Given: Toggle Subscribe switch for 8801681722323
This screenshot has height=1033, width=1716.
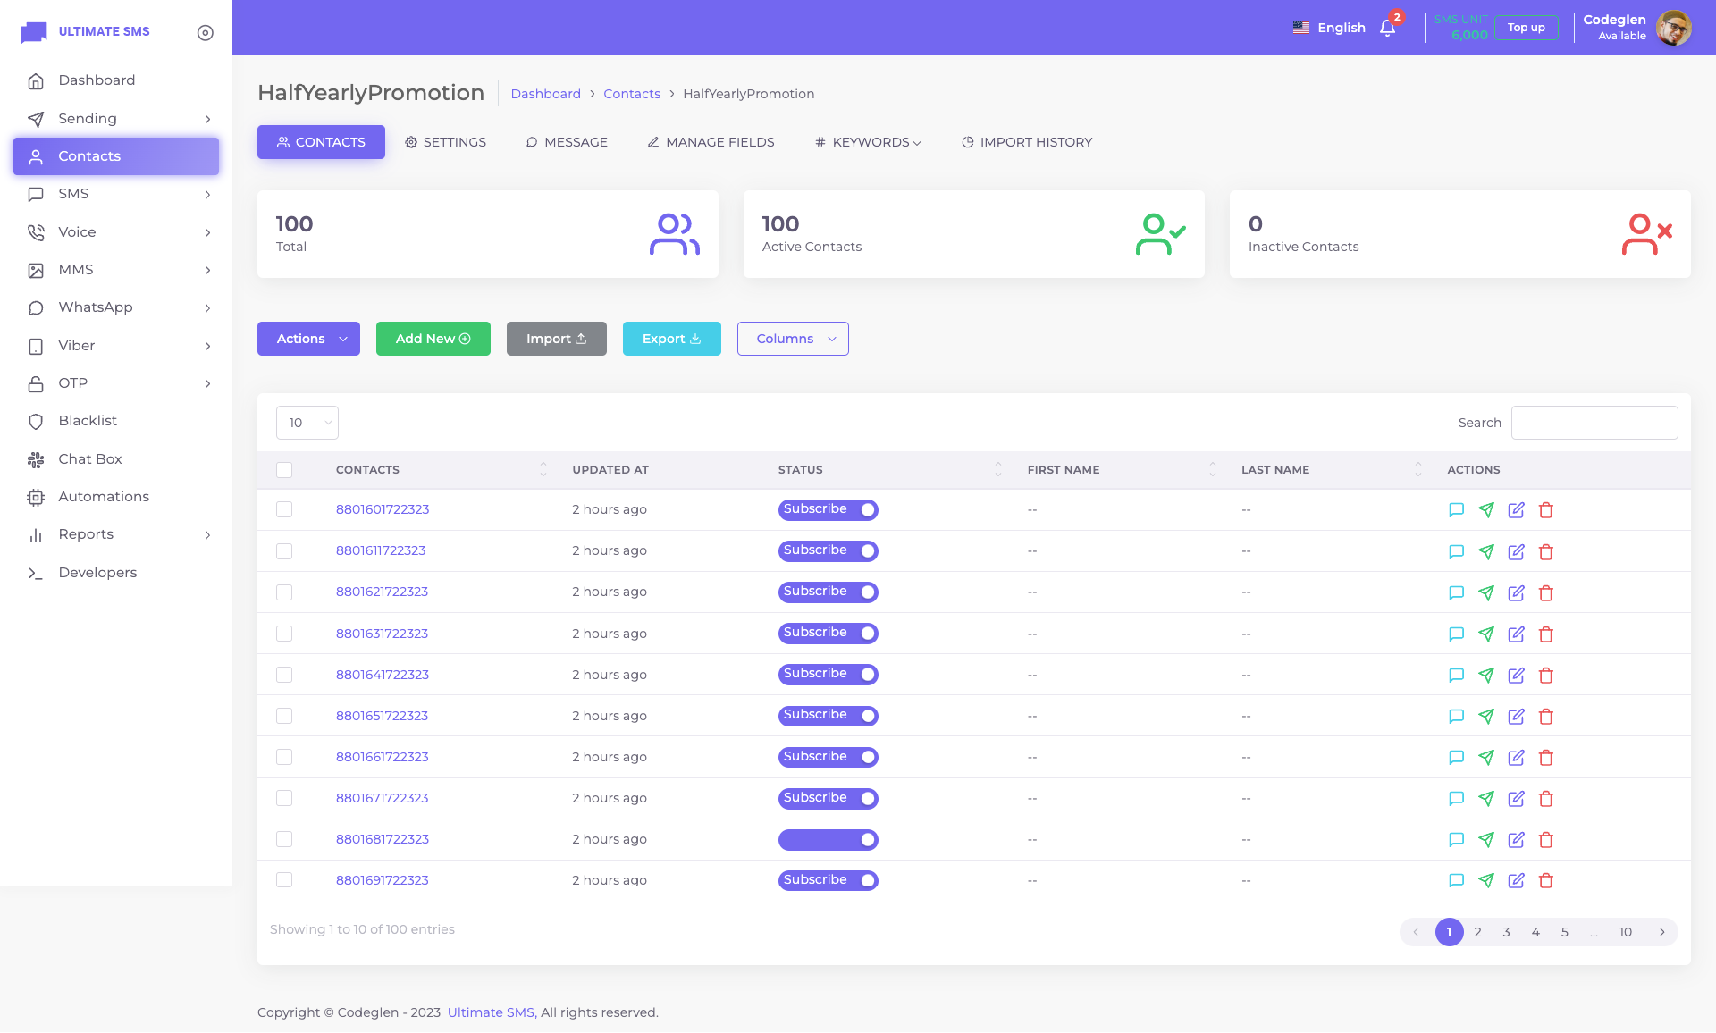Looking at the screenshot, I should pyautogui.click(x=828, y=840).
